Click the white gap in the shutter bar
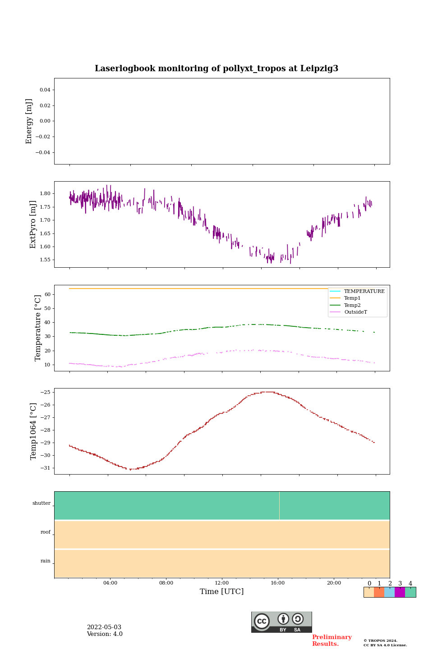The height and width of the screenshot is (649, 433). click(279, 506)
